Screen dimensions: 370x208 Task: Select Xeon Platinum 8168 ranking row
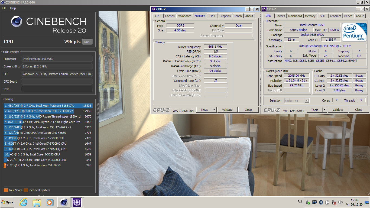tap(48, 106)
